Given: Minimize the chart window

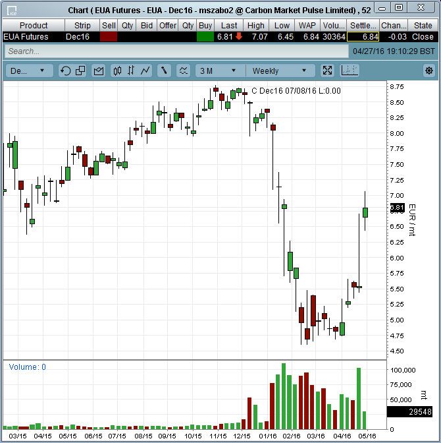Looking at the screenshot, I should tap(382, 8).
